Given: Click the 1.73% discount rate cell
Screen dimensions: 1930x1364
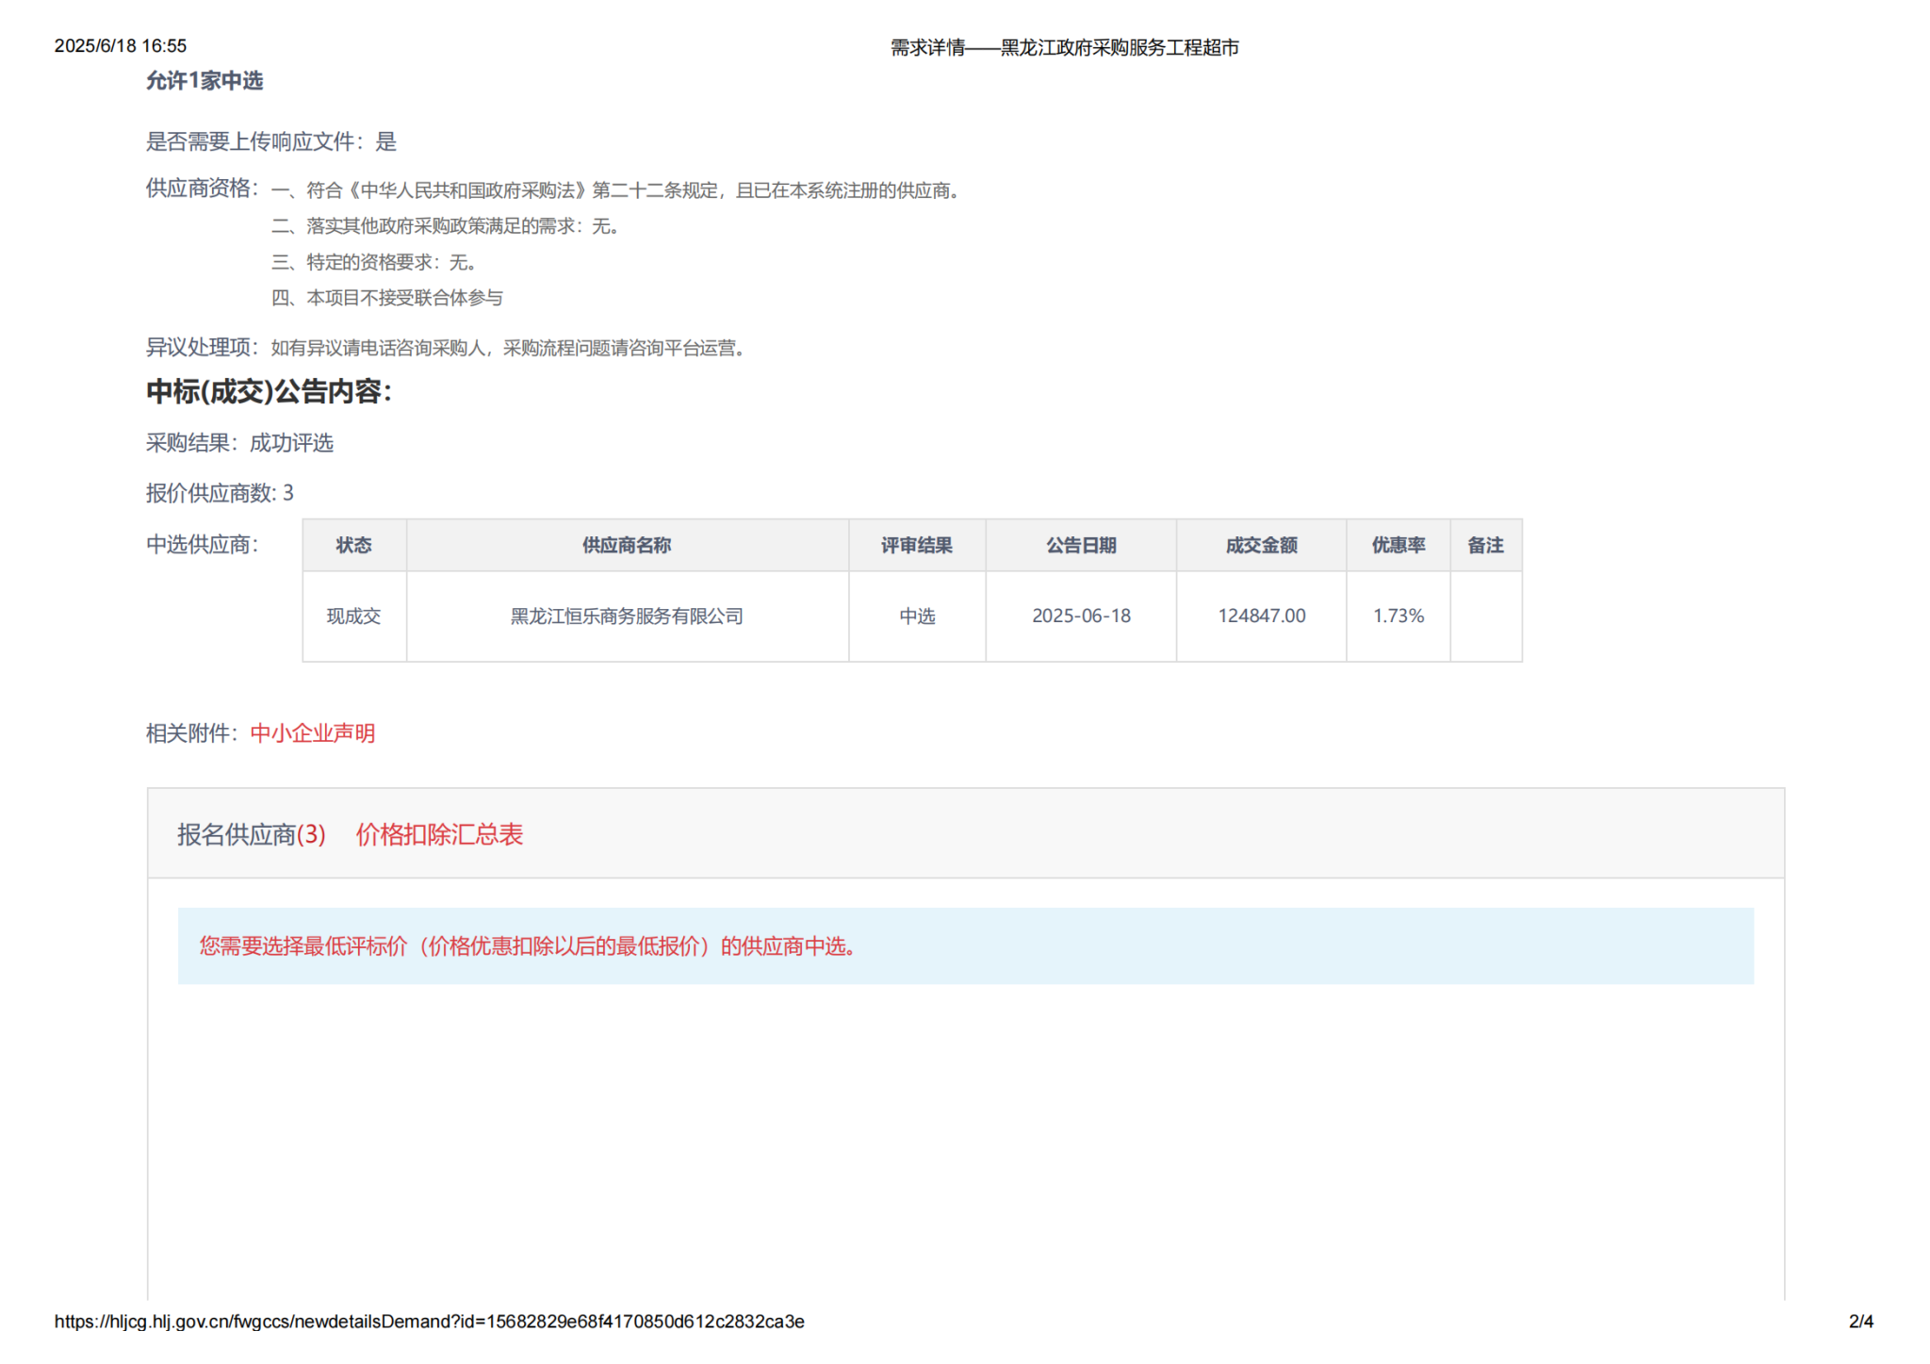Looking at the screenshot, I should tap(1398, 616).
